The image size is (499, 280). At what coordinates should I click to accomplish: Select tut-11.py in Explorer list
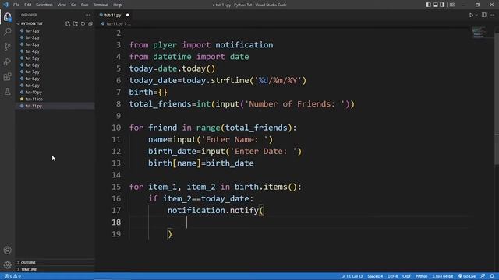(x=34, y=106)
